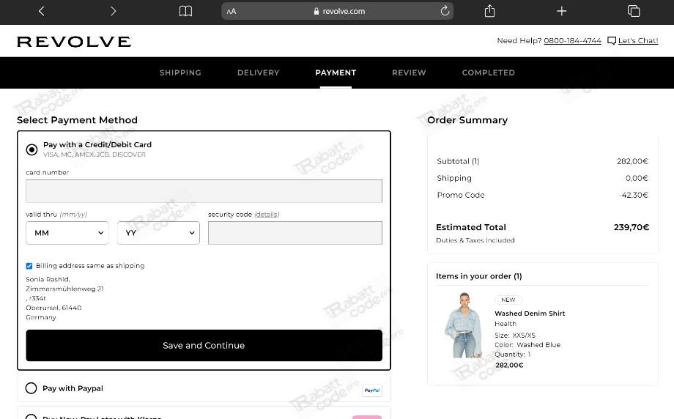Open the bookmarks book icon
This screenshot has height=419, width=674.
[x=185, y=11]
